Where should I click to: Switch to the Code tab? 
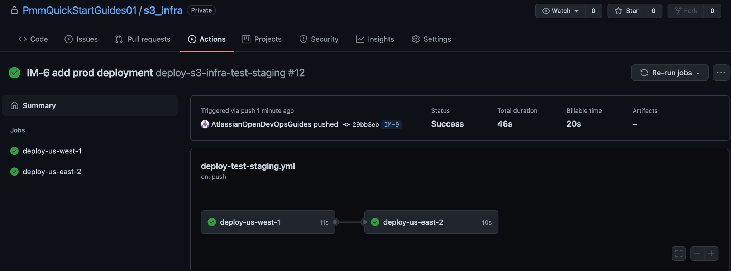tap(33, 39)
